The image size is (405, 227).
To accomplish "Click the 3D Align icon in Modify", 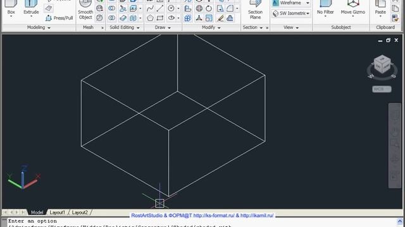I will [x=188, y=8].
